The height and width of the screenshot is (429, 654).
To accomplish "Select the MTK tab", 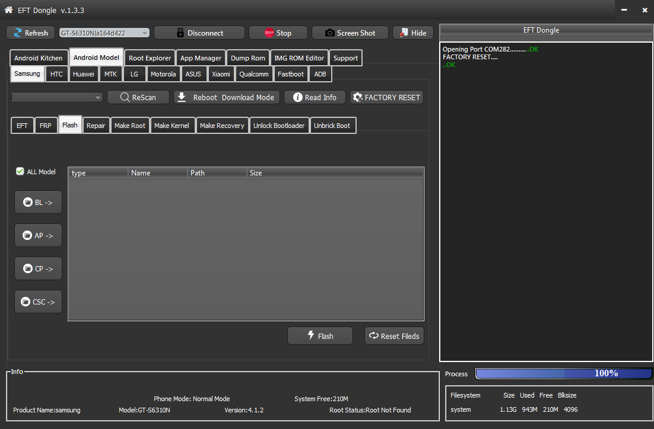I will coord(110,74).
